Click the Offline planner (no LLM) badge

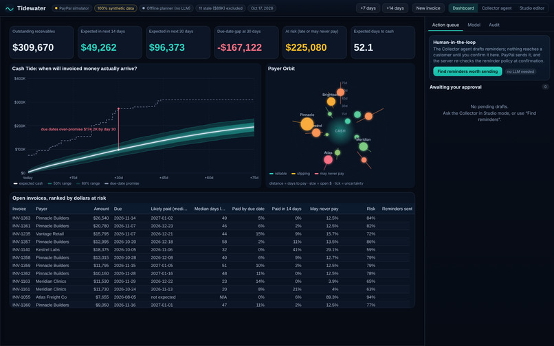pos(166,8)
